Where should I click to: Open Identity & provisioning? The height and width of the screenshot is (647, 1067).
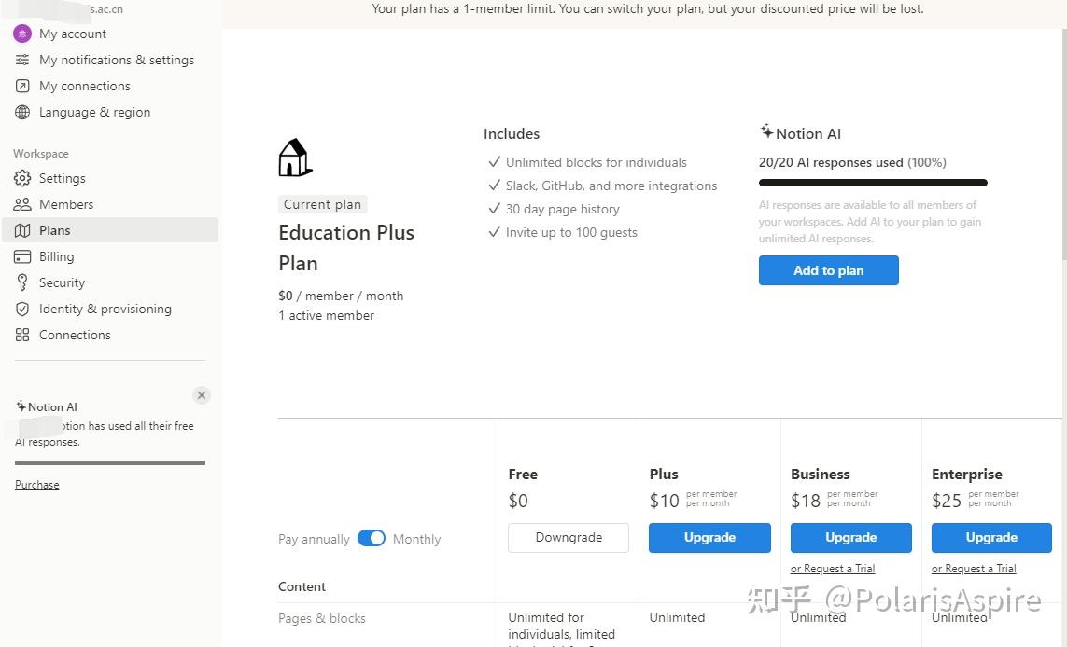104,309
